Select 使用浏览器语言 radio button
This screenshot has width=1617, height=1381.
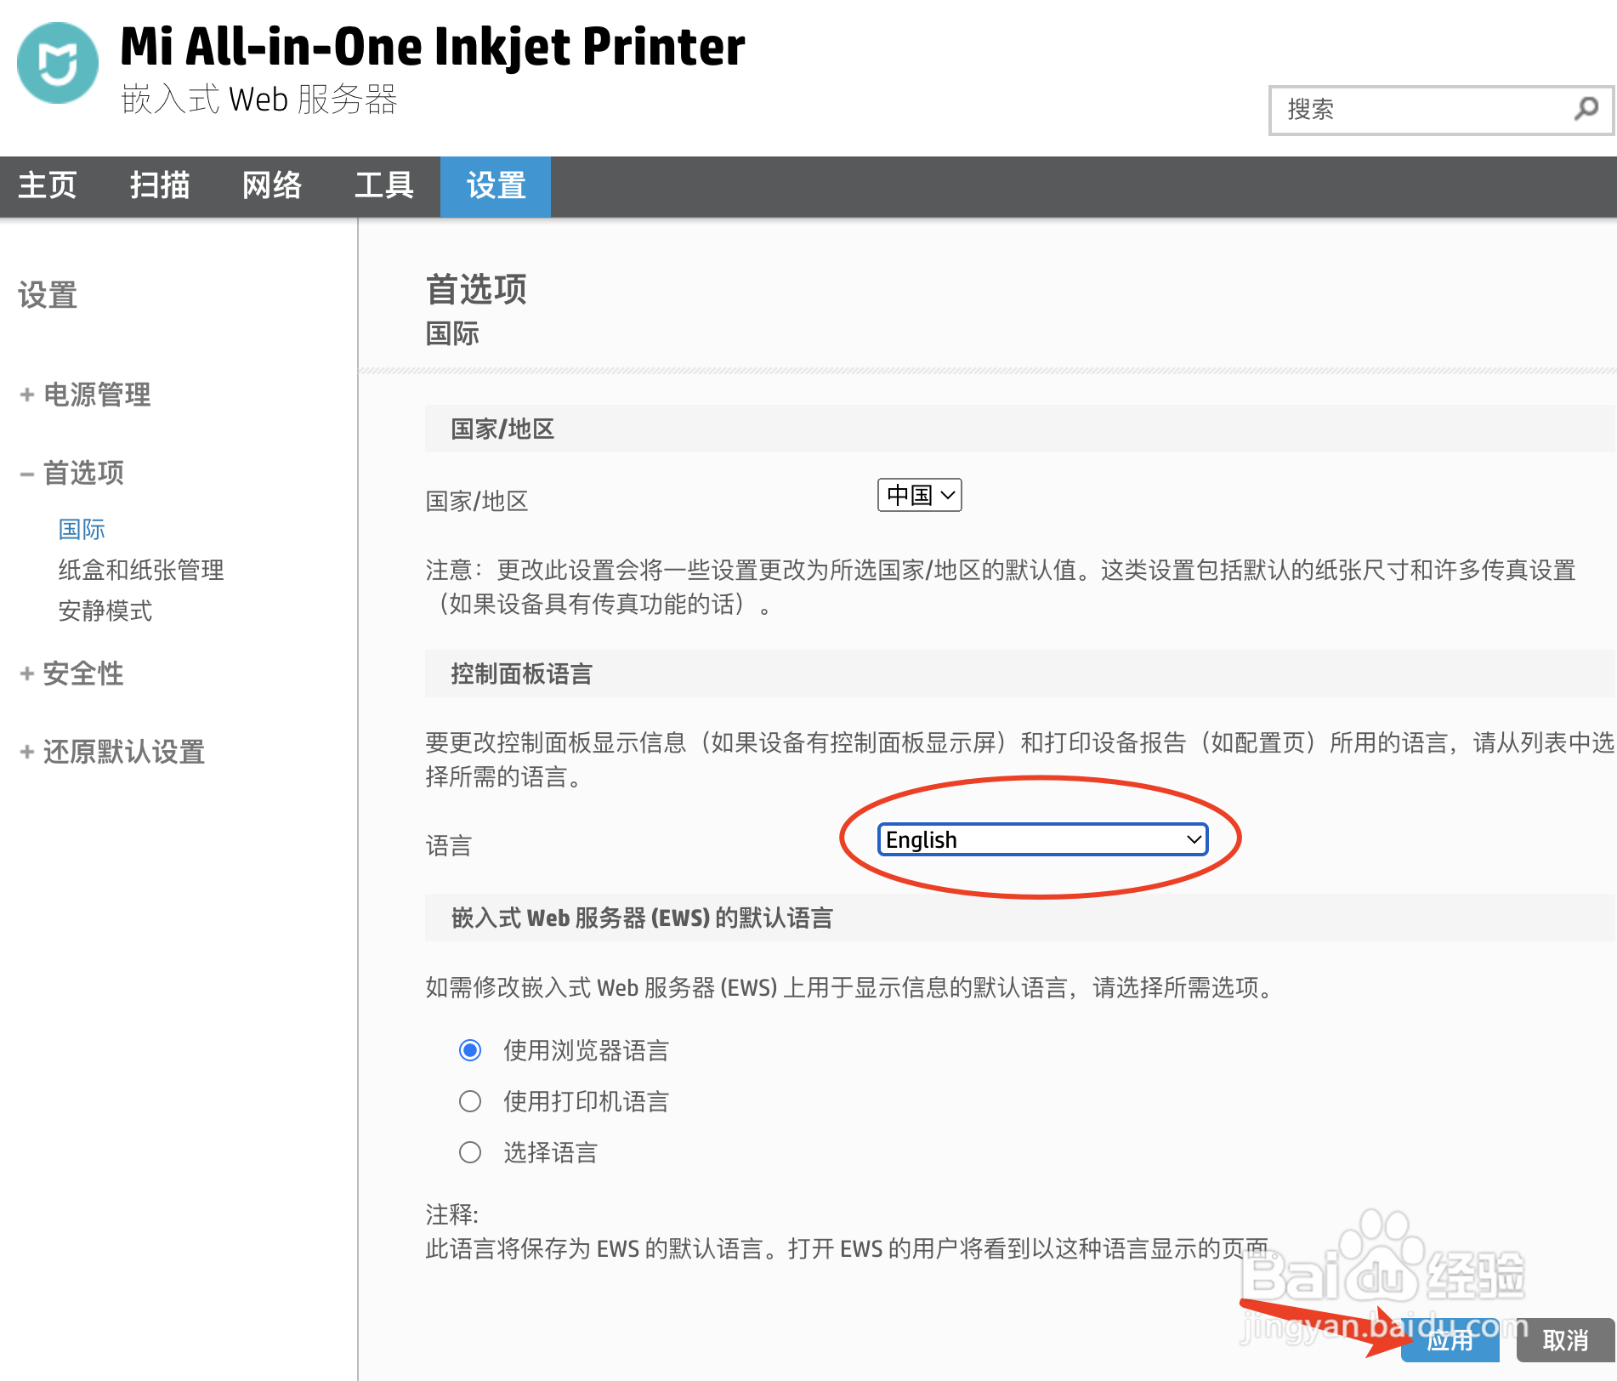click(470, 1050)
